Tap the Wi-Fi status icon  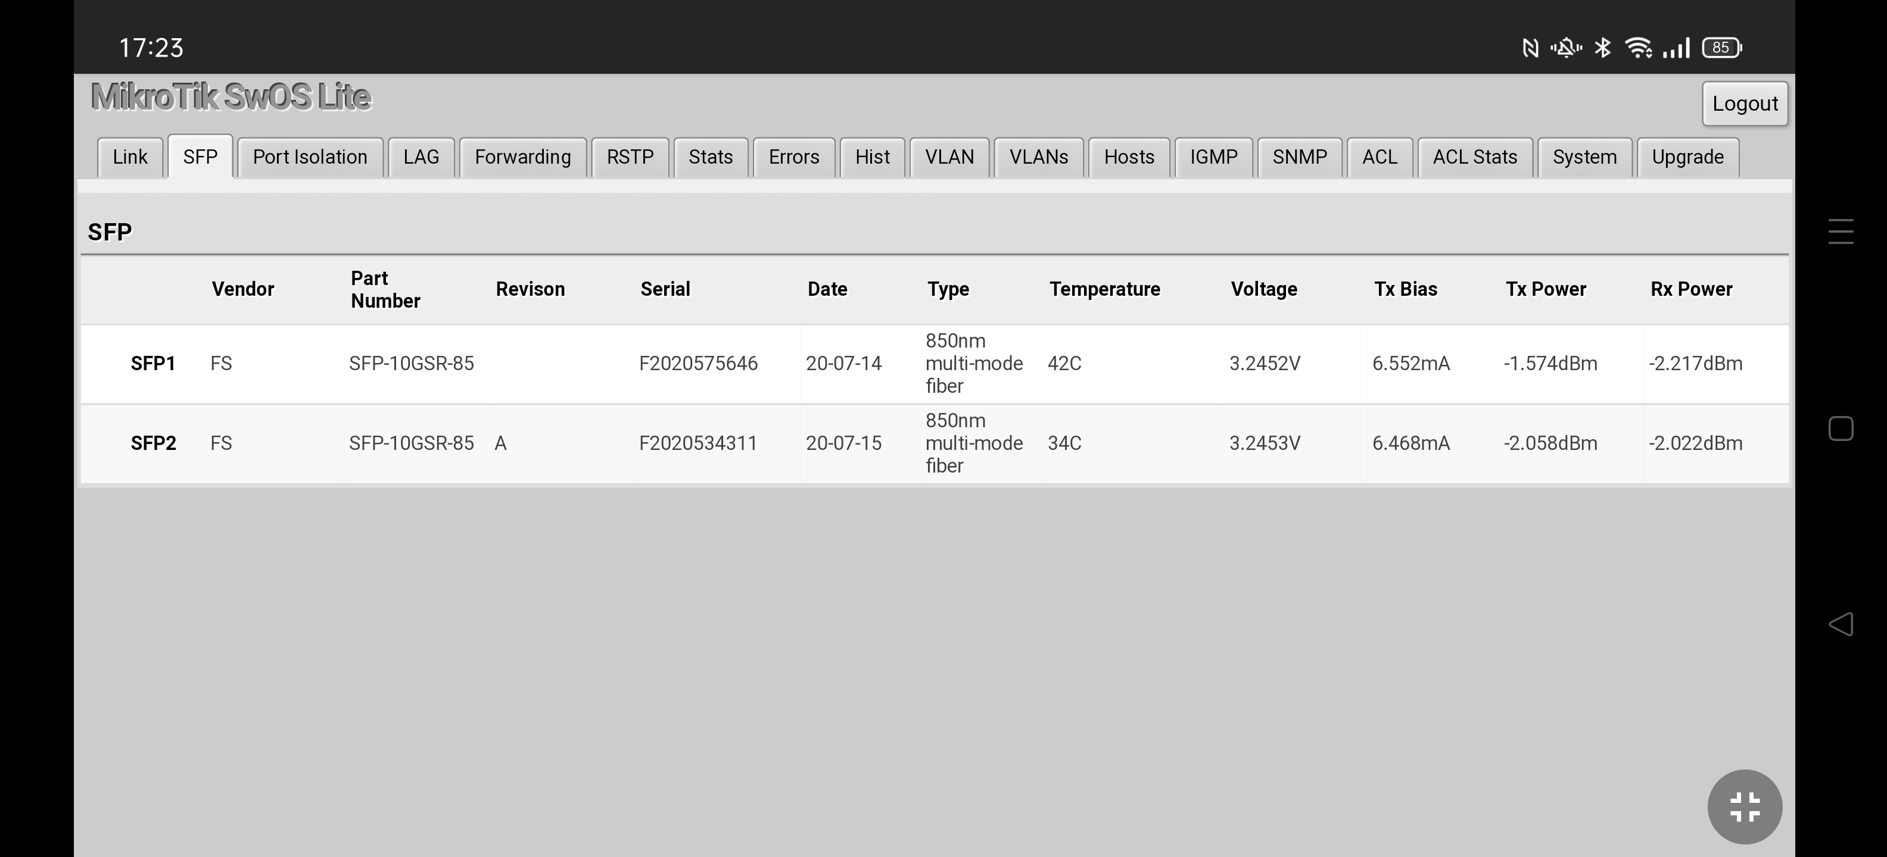coord(1638,48)
